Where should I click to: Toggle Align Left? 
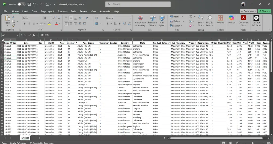66,24
